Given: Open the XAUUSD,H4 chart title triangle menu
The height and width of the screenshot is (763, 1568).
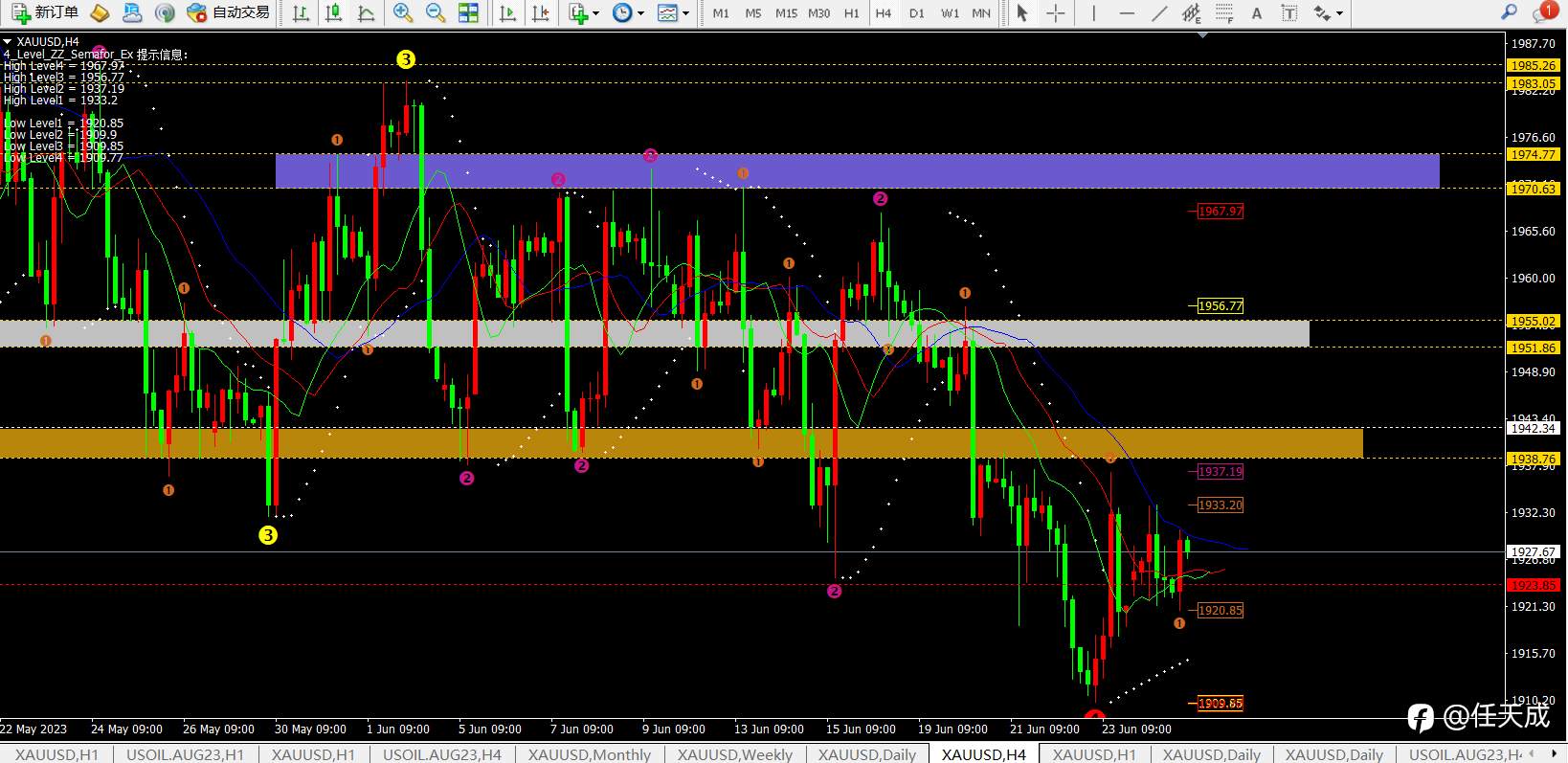Looking at the screenshot, I should click(x=8, y=42).
